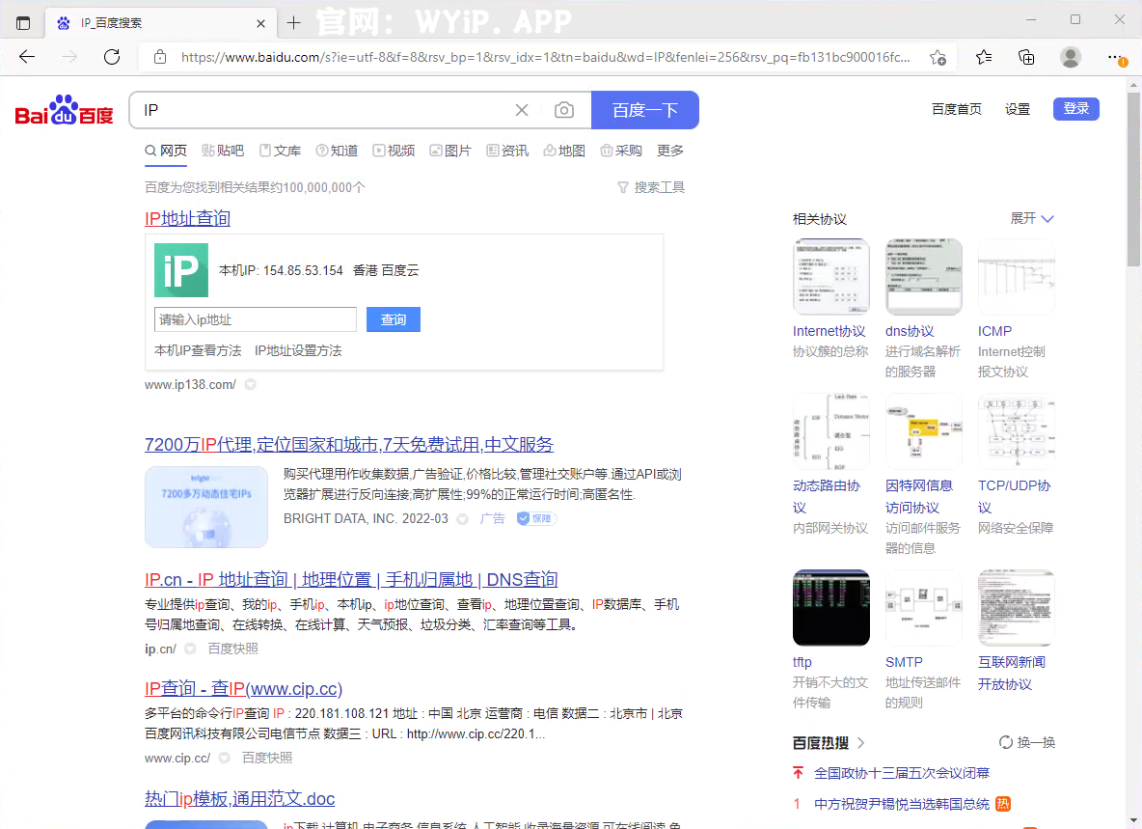Open 百度快照 for www.cip.cc

pyautogui.click(x=266, y=759)
